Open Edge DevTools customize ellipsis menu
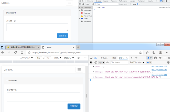170x112 pixels. click(x=165, y=58)
